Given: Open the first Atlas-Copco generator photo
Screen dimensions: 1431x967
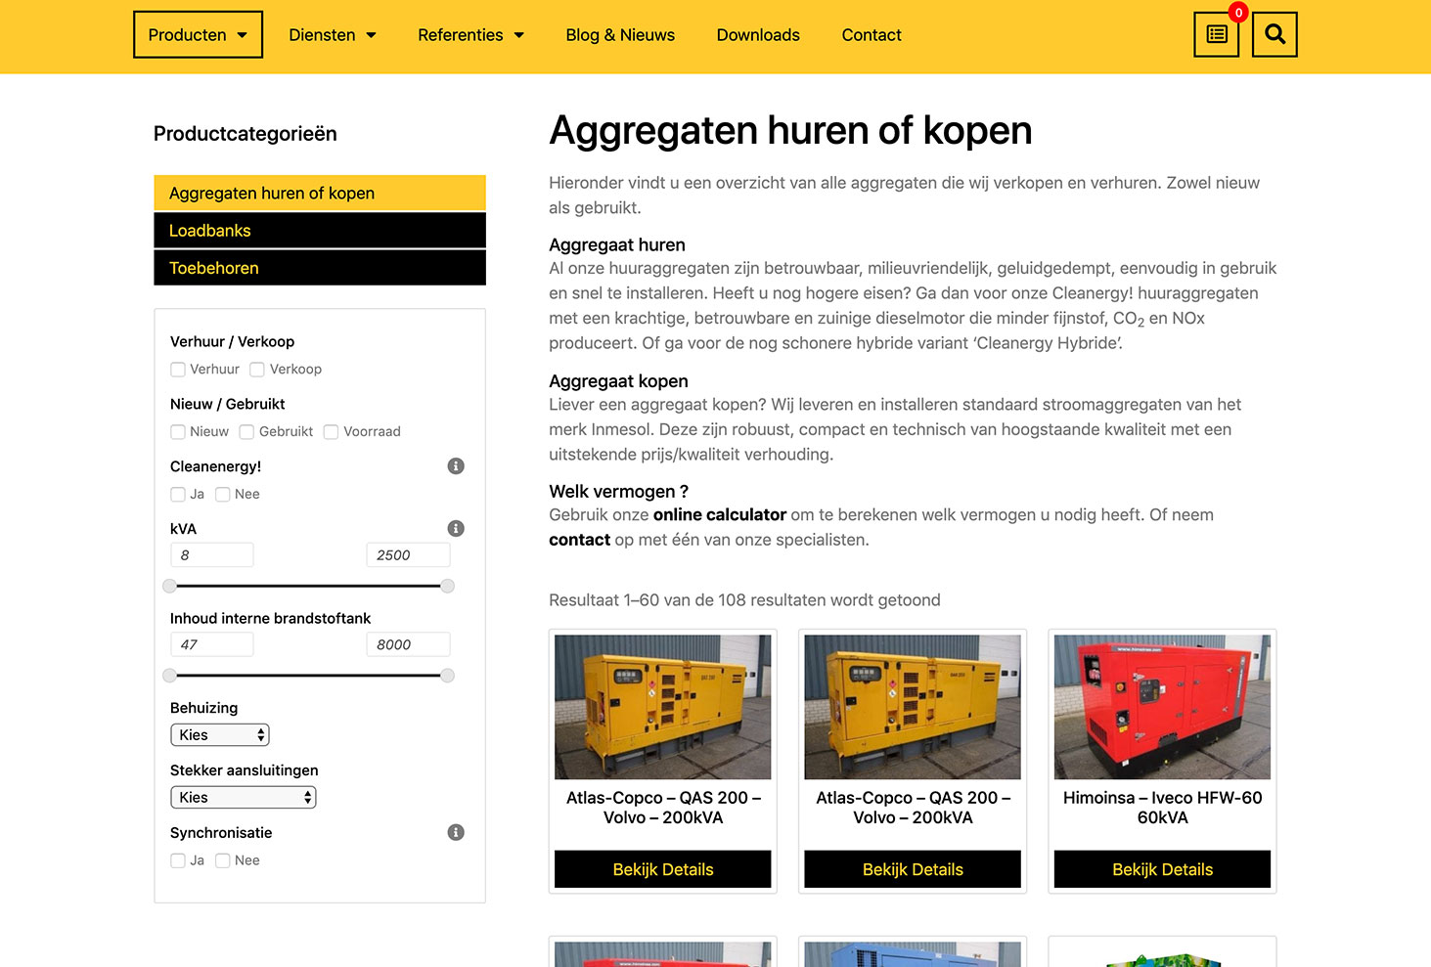Looking at the screenshot, I should coord(663,707).
